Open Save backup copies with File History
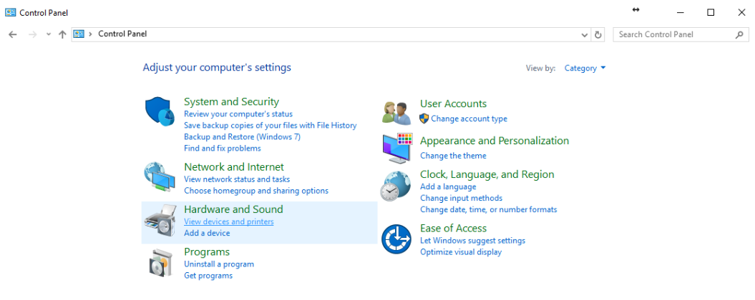 pyautogui.click(x=270, y=126)
